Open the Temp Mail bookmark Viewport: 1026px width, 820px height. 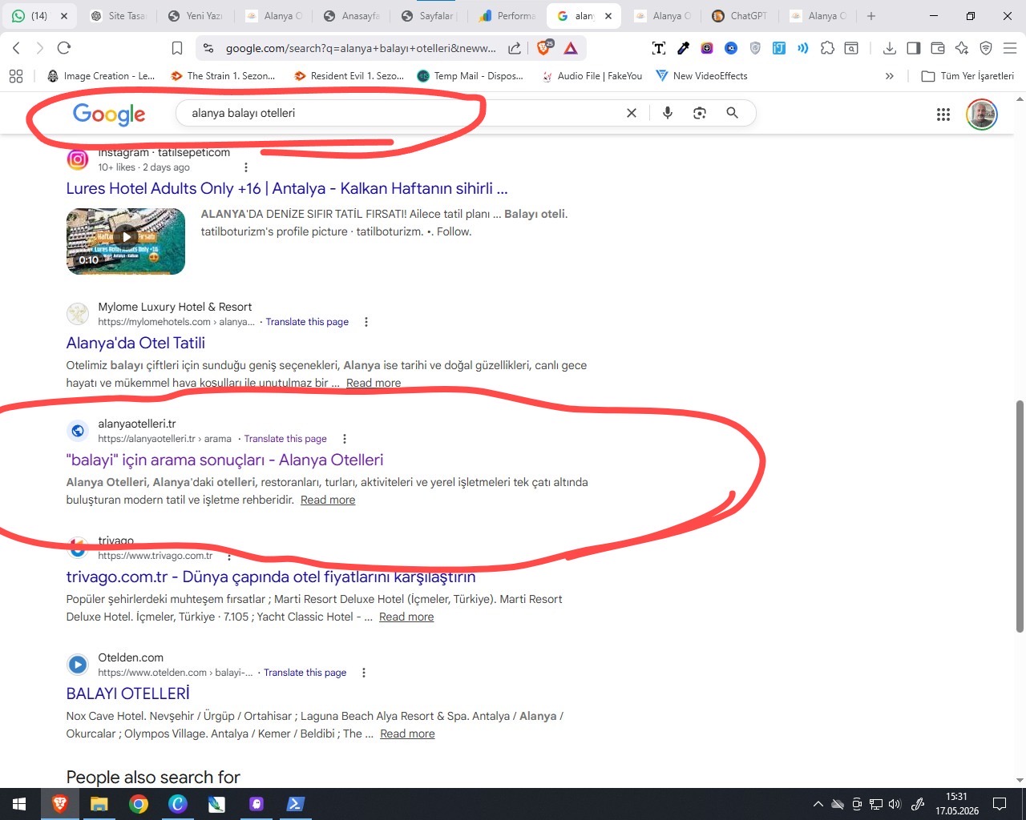point(471,76)
